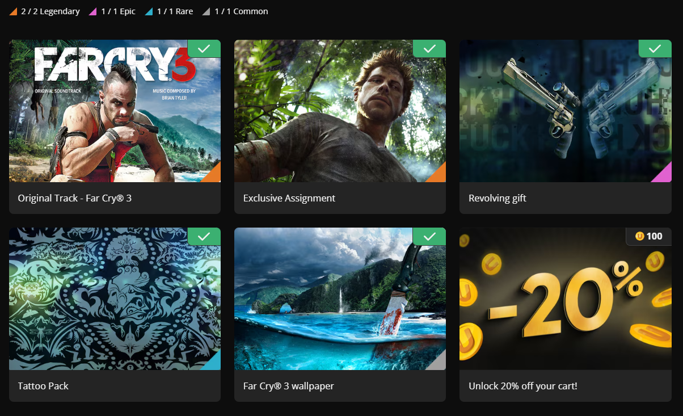The width and height of the screenshot is (683, 416).
Task: Click the pink Epic triangle in the legend
Action: pos(92,12)
